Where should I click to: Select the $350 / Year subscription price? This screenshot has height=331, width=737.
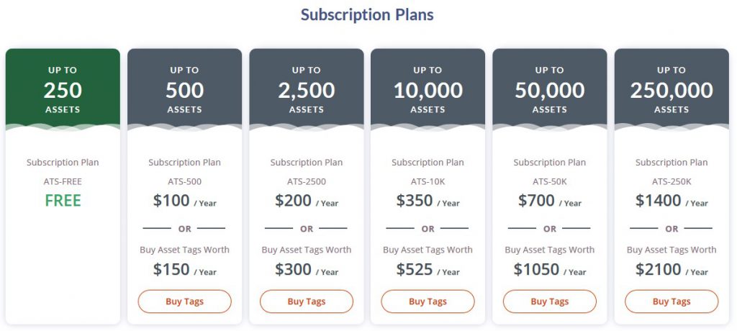tap(428, 201)
